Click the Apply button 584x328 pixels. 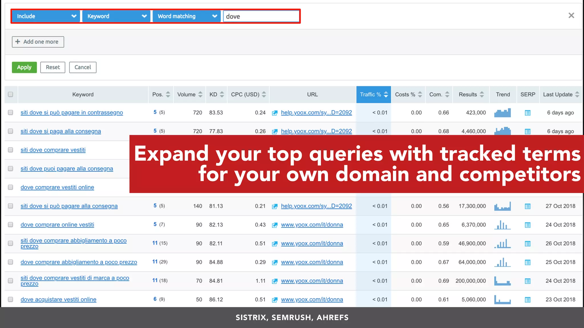24,67
